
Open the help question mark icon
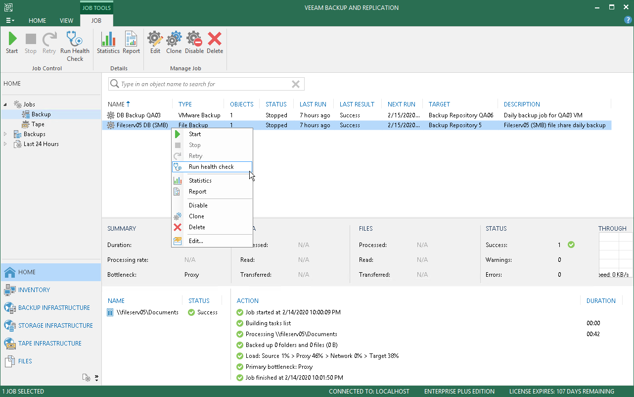[628, 20]
